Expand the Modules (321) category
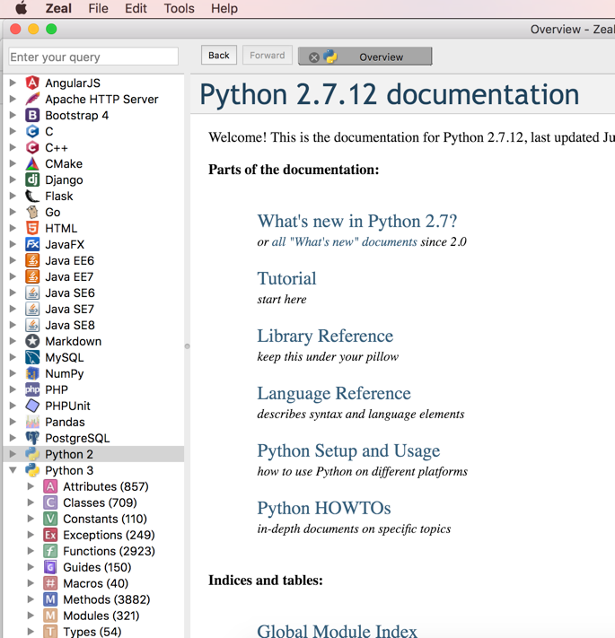 31,616
